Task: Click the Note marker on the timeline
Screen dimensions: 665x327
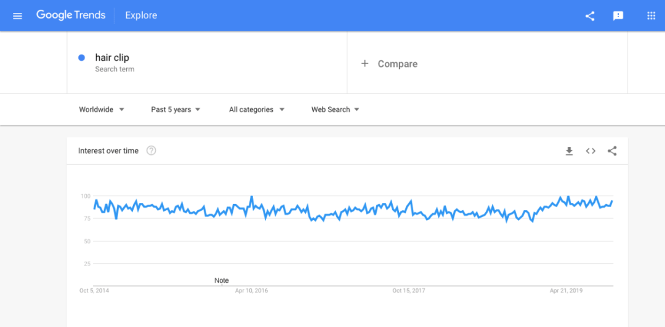Action: pos(222,280)
